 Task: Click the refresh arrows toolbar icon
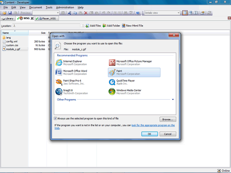(209, 13)
